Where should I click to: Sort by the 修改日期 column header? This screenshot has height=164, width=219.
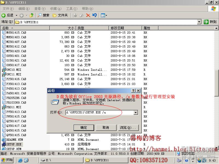click(125, 28)
